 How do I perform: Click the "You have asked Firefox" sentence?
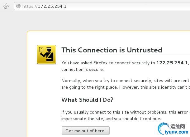click(125, 63)
